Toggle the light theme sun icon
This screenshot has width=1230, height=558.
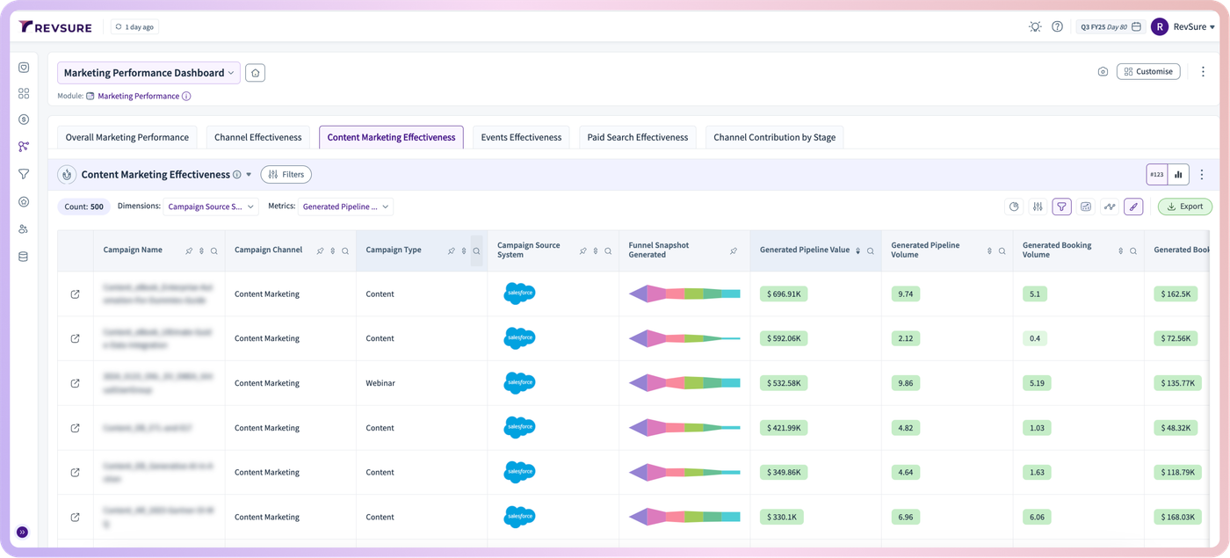click(1035, 27)
